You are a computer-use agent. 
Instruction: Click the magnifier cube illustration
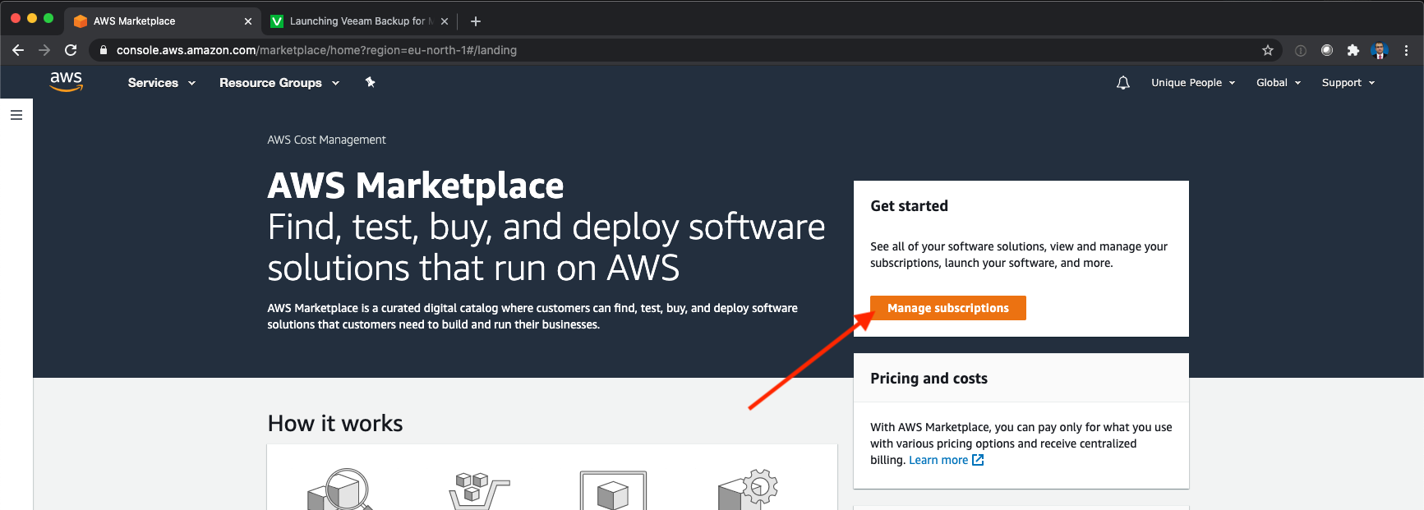click(340, 489)
